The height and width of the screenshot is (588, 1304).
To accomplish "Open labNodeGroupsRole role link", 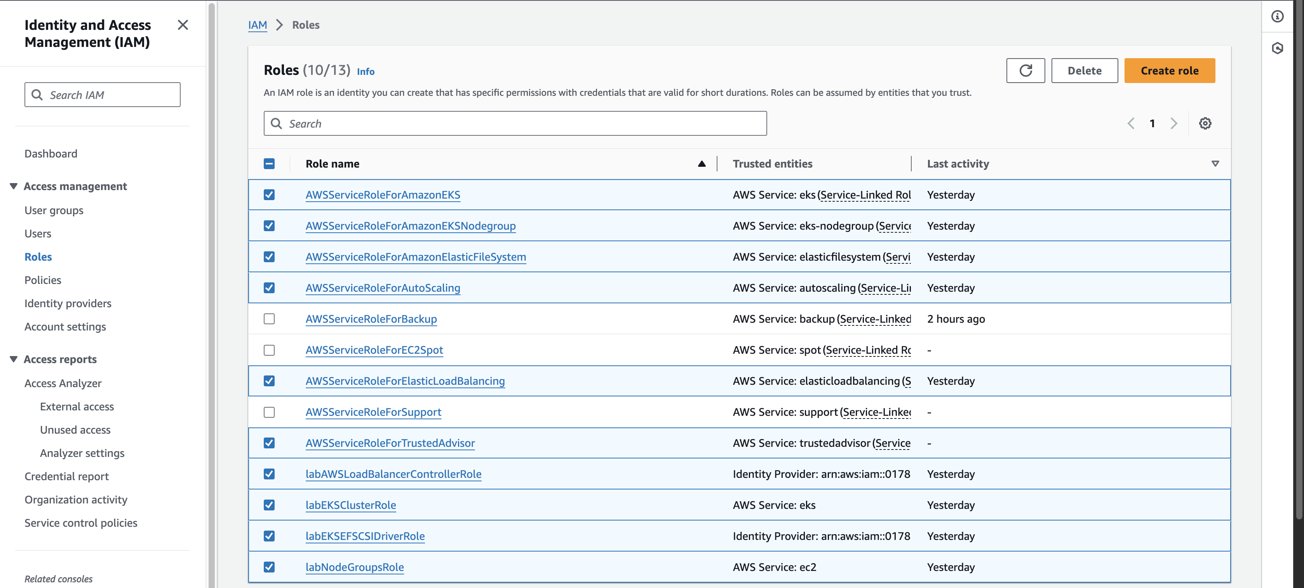I will point(354,567).
